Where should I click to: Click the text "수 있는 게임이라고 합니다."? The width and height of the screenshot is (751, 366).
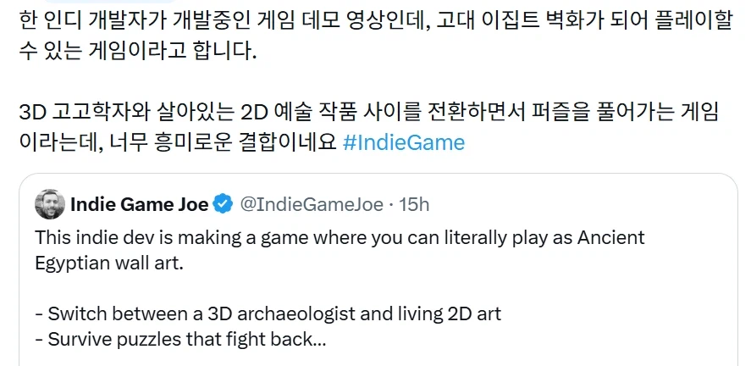tap(135, 50)
